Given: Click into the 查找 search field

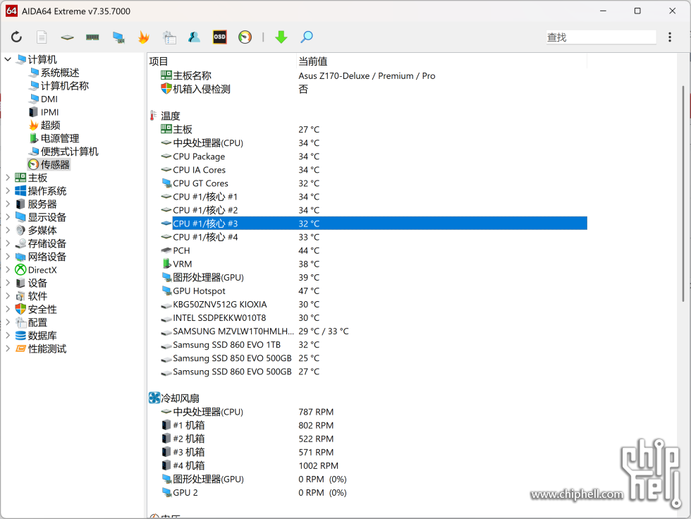Looking at the screenshot, I should [x=601, y=37].
